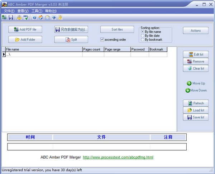Open the 文件(F) menu
The image size is (215, 174).
(x=9, y=11)
